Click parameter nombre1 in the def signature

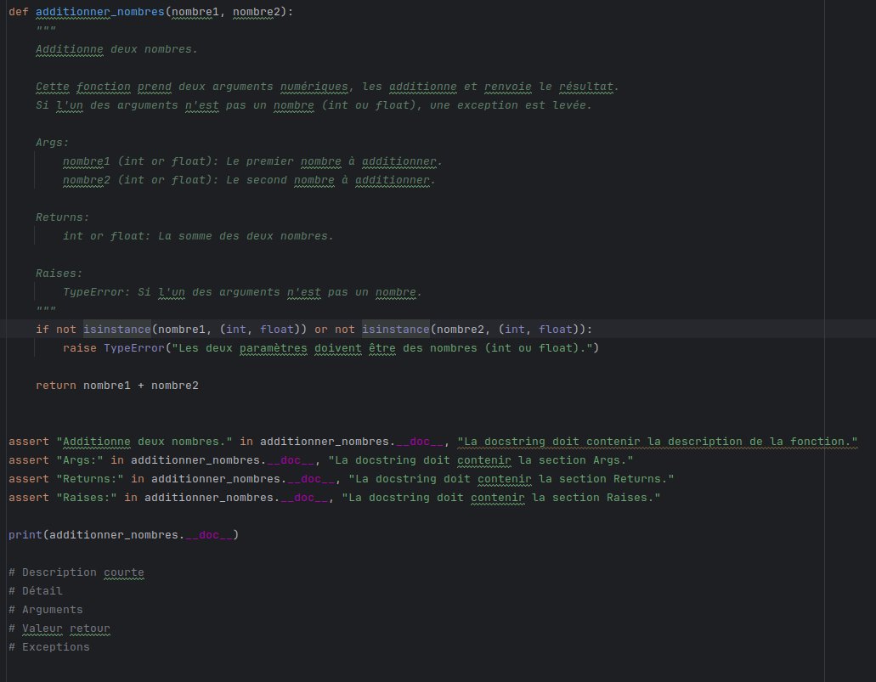195,12
